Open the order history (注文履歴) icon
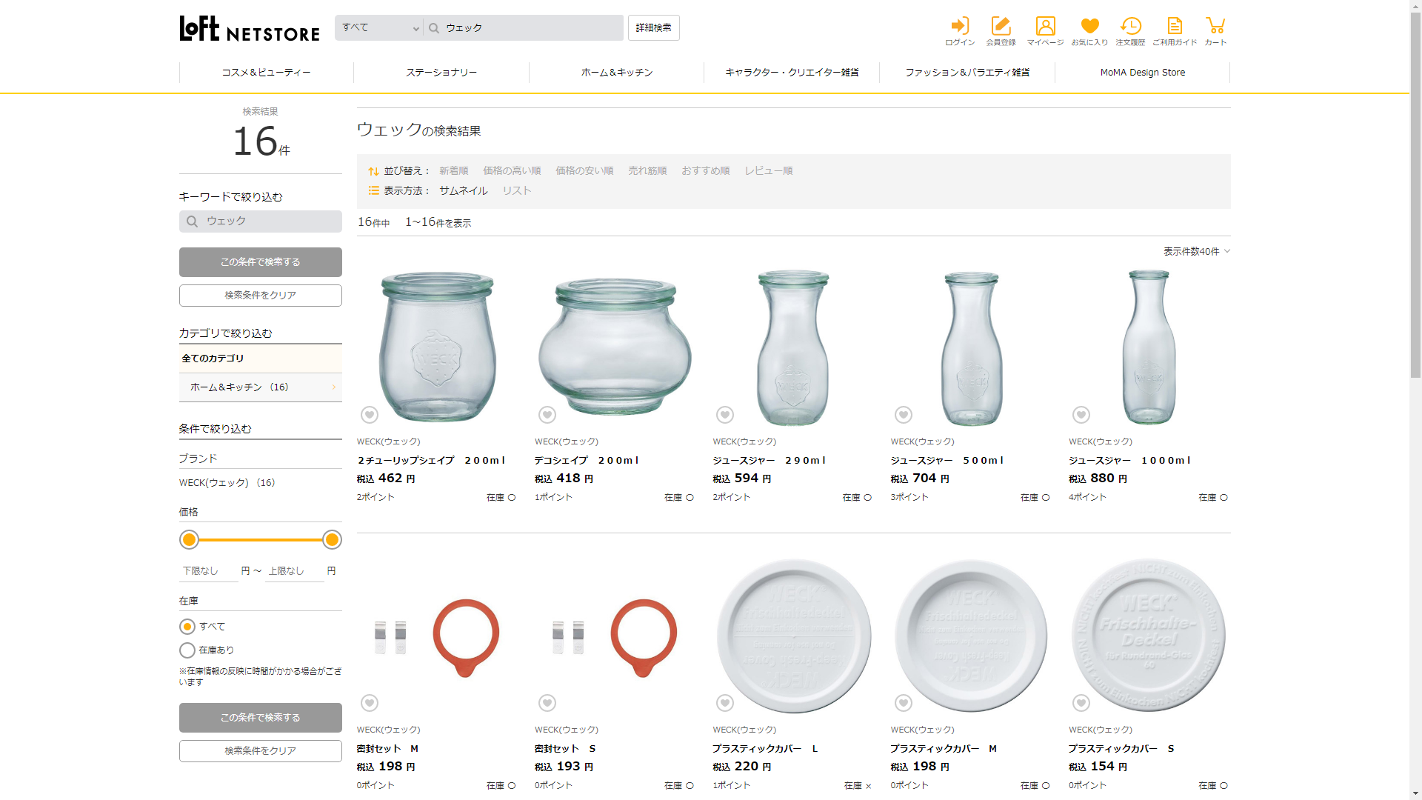 (1130, 30)
